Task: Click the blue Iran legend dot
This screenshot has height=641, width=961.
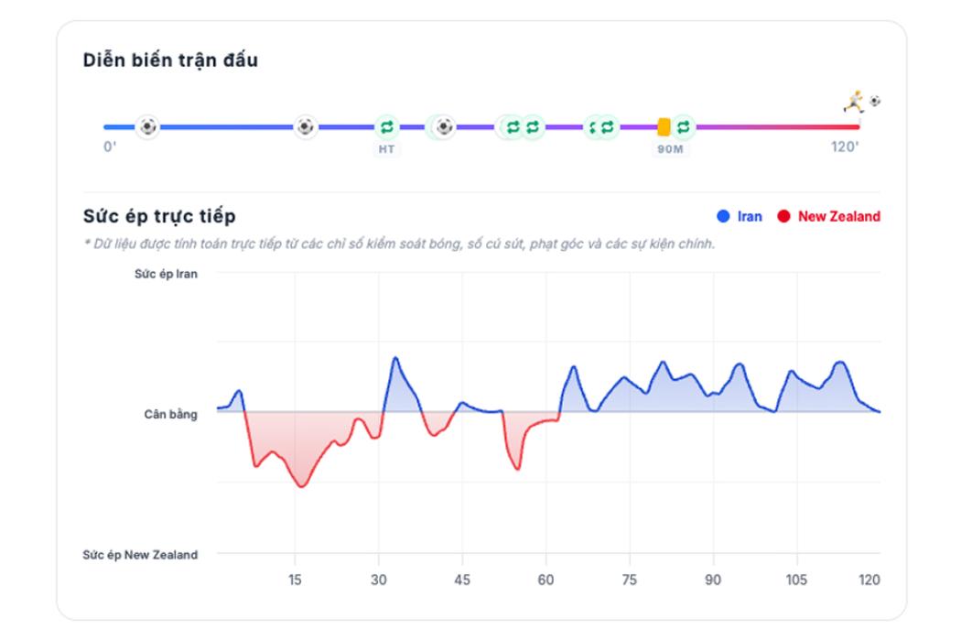Action: (x=723, y=216)
